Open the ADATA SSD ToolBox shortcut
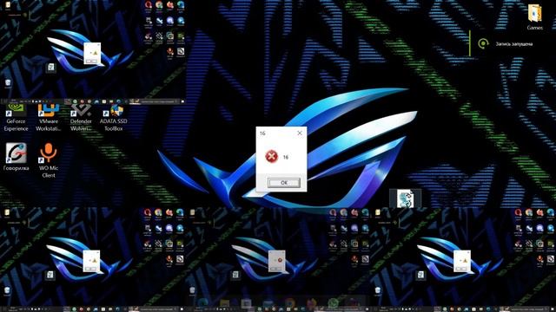The image size is (556, 312). click(x=114, y=118)
